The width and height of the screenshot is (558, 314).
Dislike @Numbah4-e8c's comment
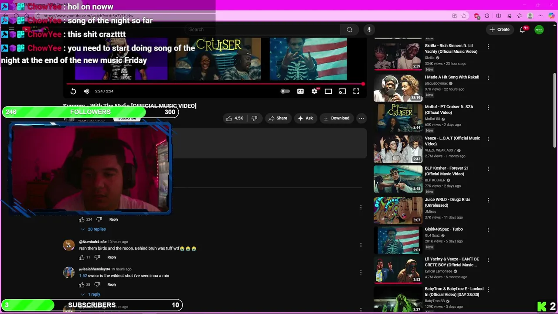(97, 257)
